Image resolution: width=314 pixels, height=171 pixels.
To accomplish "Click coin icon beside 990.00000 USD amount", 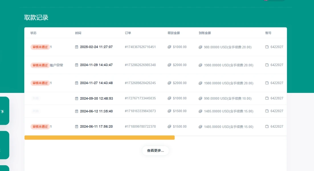I will tap(200, 98).
